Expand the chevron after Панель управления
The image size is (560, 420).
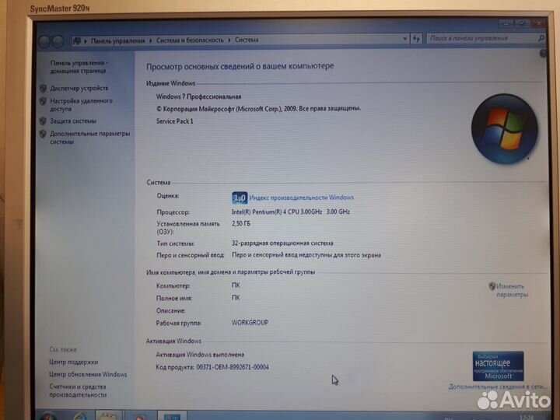[x=151, y=40]
